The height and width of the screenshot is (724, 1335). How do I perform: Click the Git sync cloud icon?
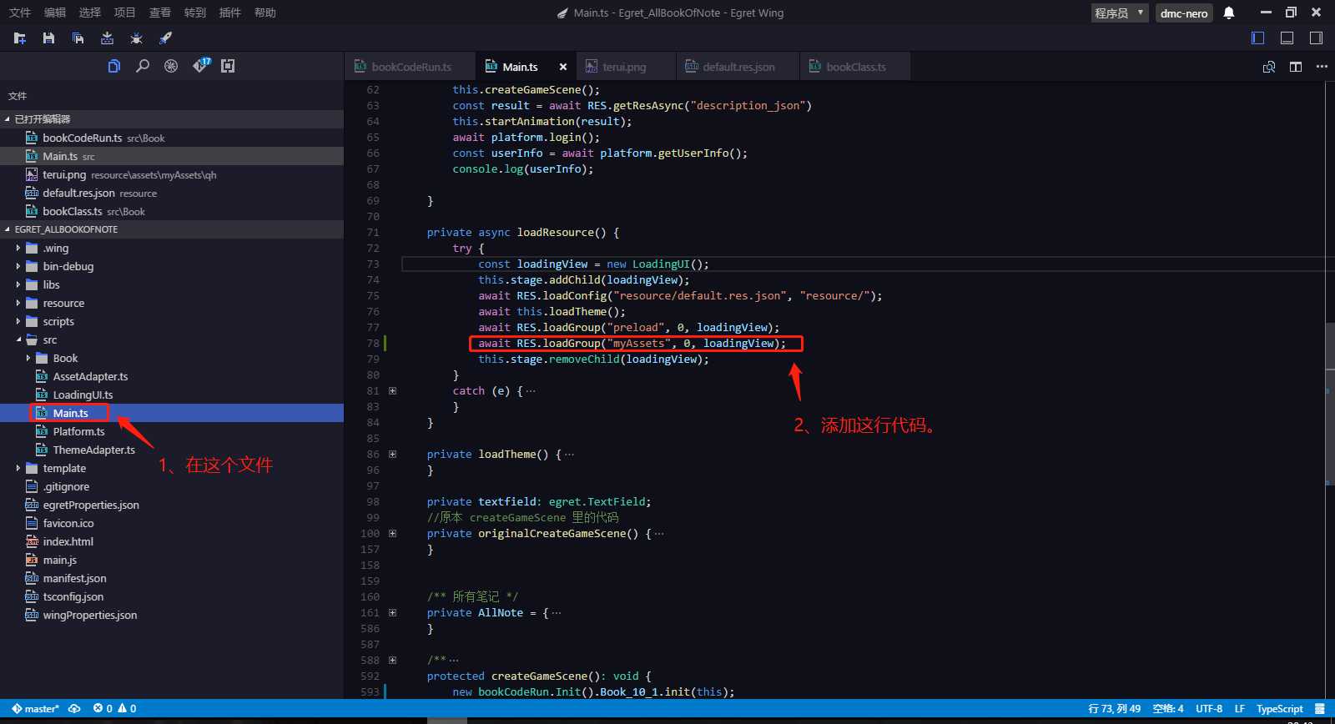coord(74,708)
